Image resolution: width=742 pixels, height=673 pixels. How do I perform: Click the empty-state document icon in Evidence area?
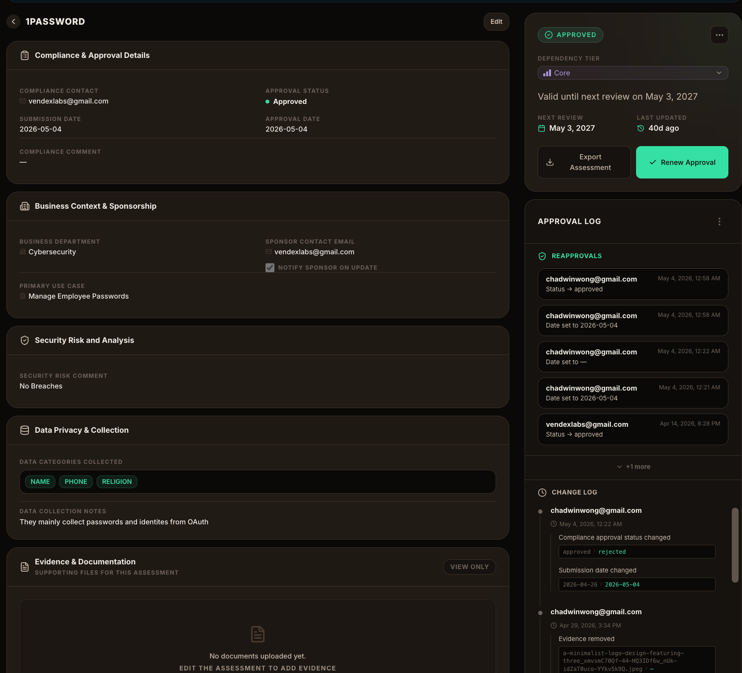point(258,634)
